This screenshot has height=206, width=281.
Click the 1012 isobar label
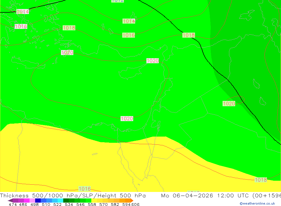(117, 1)
